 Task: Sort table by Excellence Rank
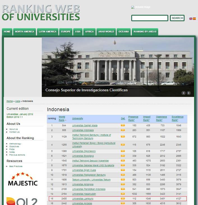point(178,118)
